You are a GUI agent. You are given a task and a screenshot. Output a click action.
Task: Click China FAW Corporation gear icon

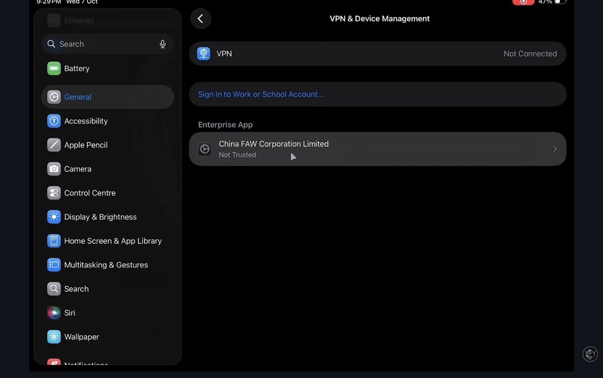click(x=205, y=149)
